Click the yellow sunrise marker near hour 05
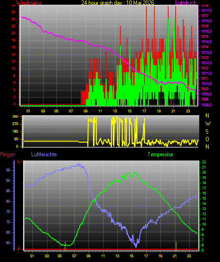 tap(65, 246)
